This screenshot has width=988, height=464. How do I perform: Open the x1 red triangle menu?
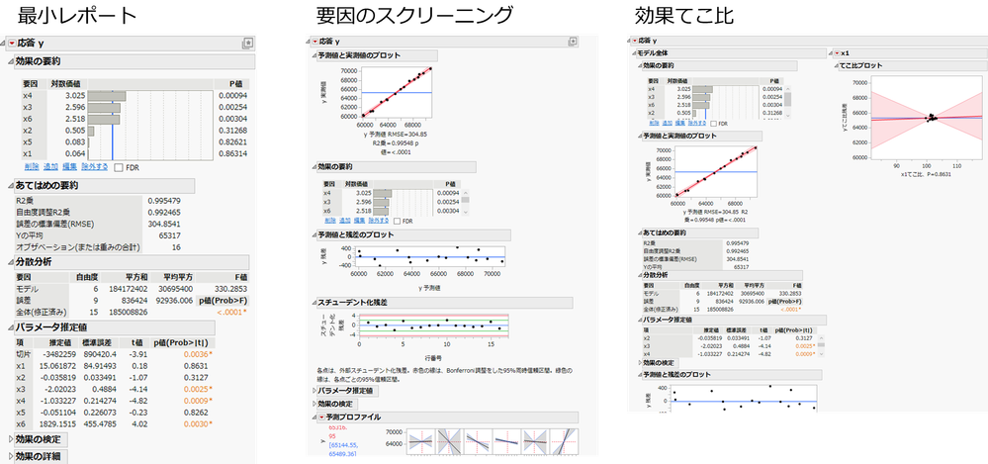pos(837,53)
